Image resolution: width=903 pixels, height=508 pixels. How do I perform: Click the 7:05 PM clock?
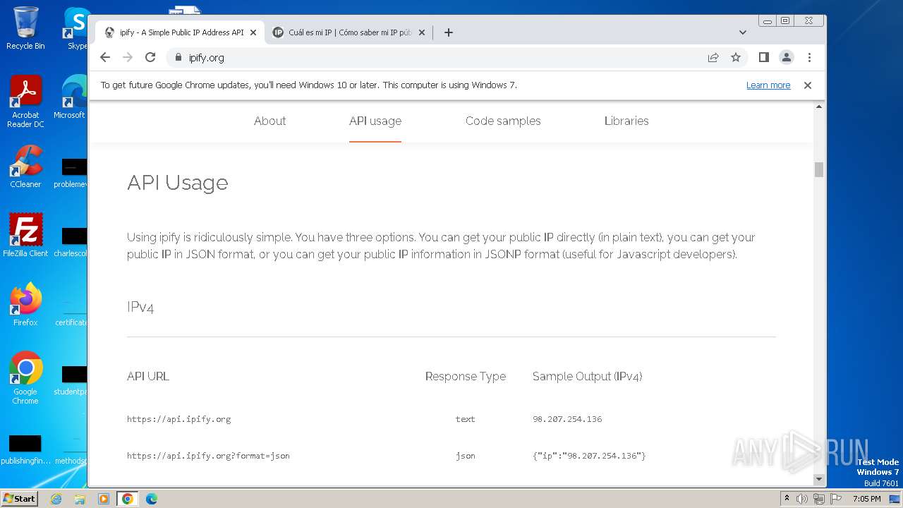[867, 499]
